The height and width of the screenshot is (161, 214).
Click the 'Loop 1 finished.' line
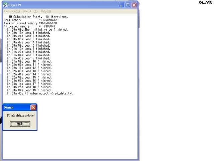pos(28,33)
